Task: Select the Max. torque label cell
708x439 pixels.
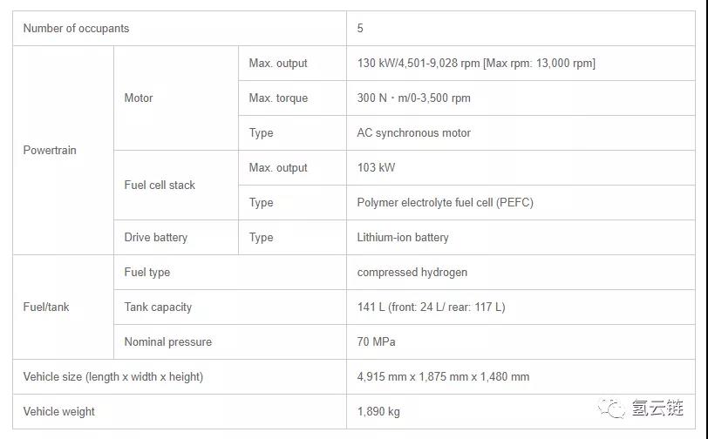Action: coord(278,98)
